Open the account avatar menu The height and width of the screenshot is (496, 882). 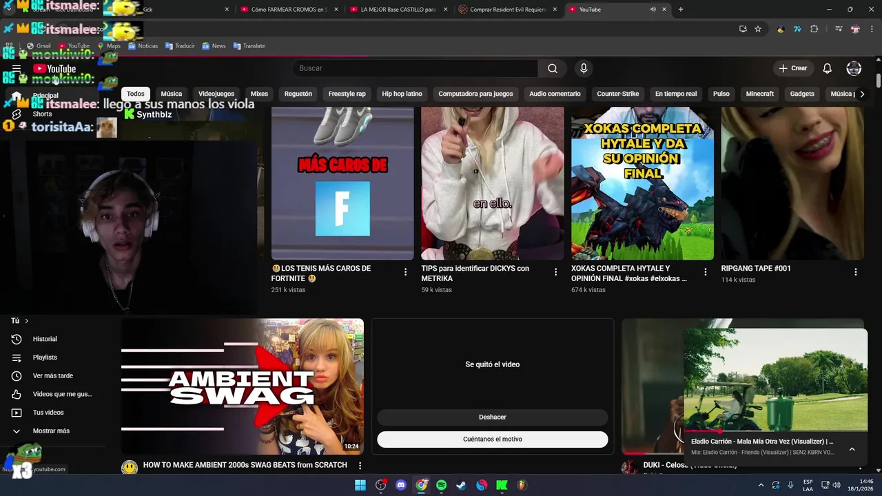point(854,68)
